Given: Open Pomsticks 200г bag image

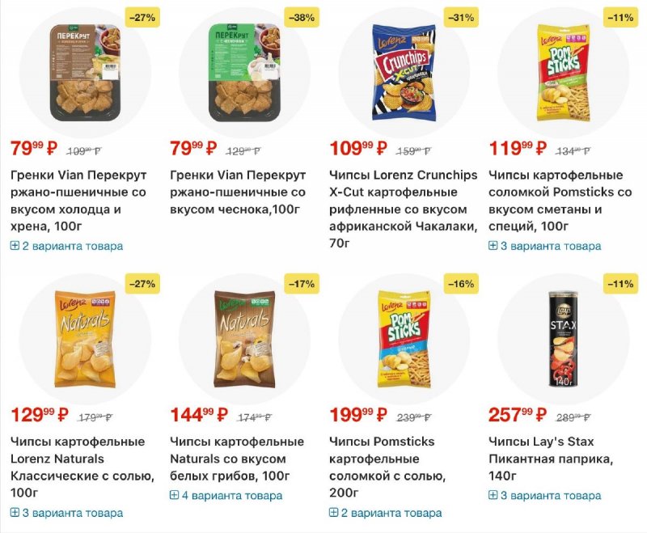Looking at the screenshot, I should coord(404,338).
